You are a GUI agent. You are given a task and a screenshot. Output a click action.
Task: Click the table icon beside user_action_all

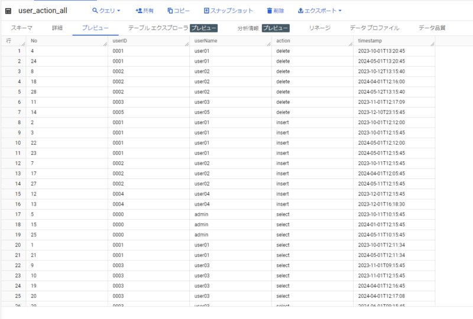pos(8,11)
